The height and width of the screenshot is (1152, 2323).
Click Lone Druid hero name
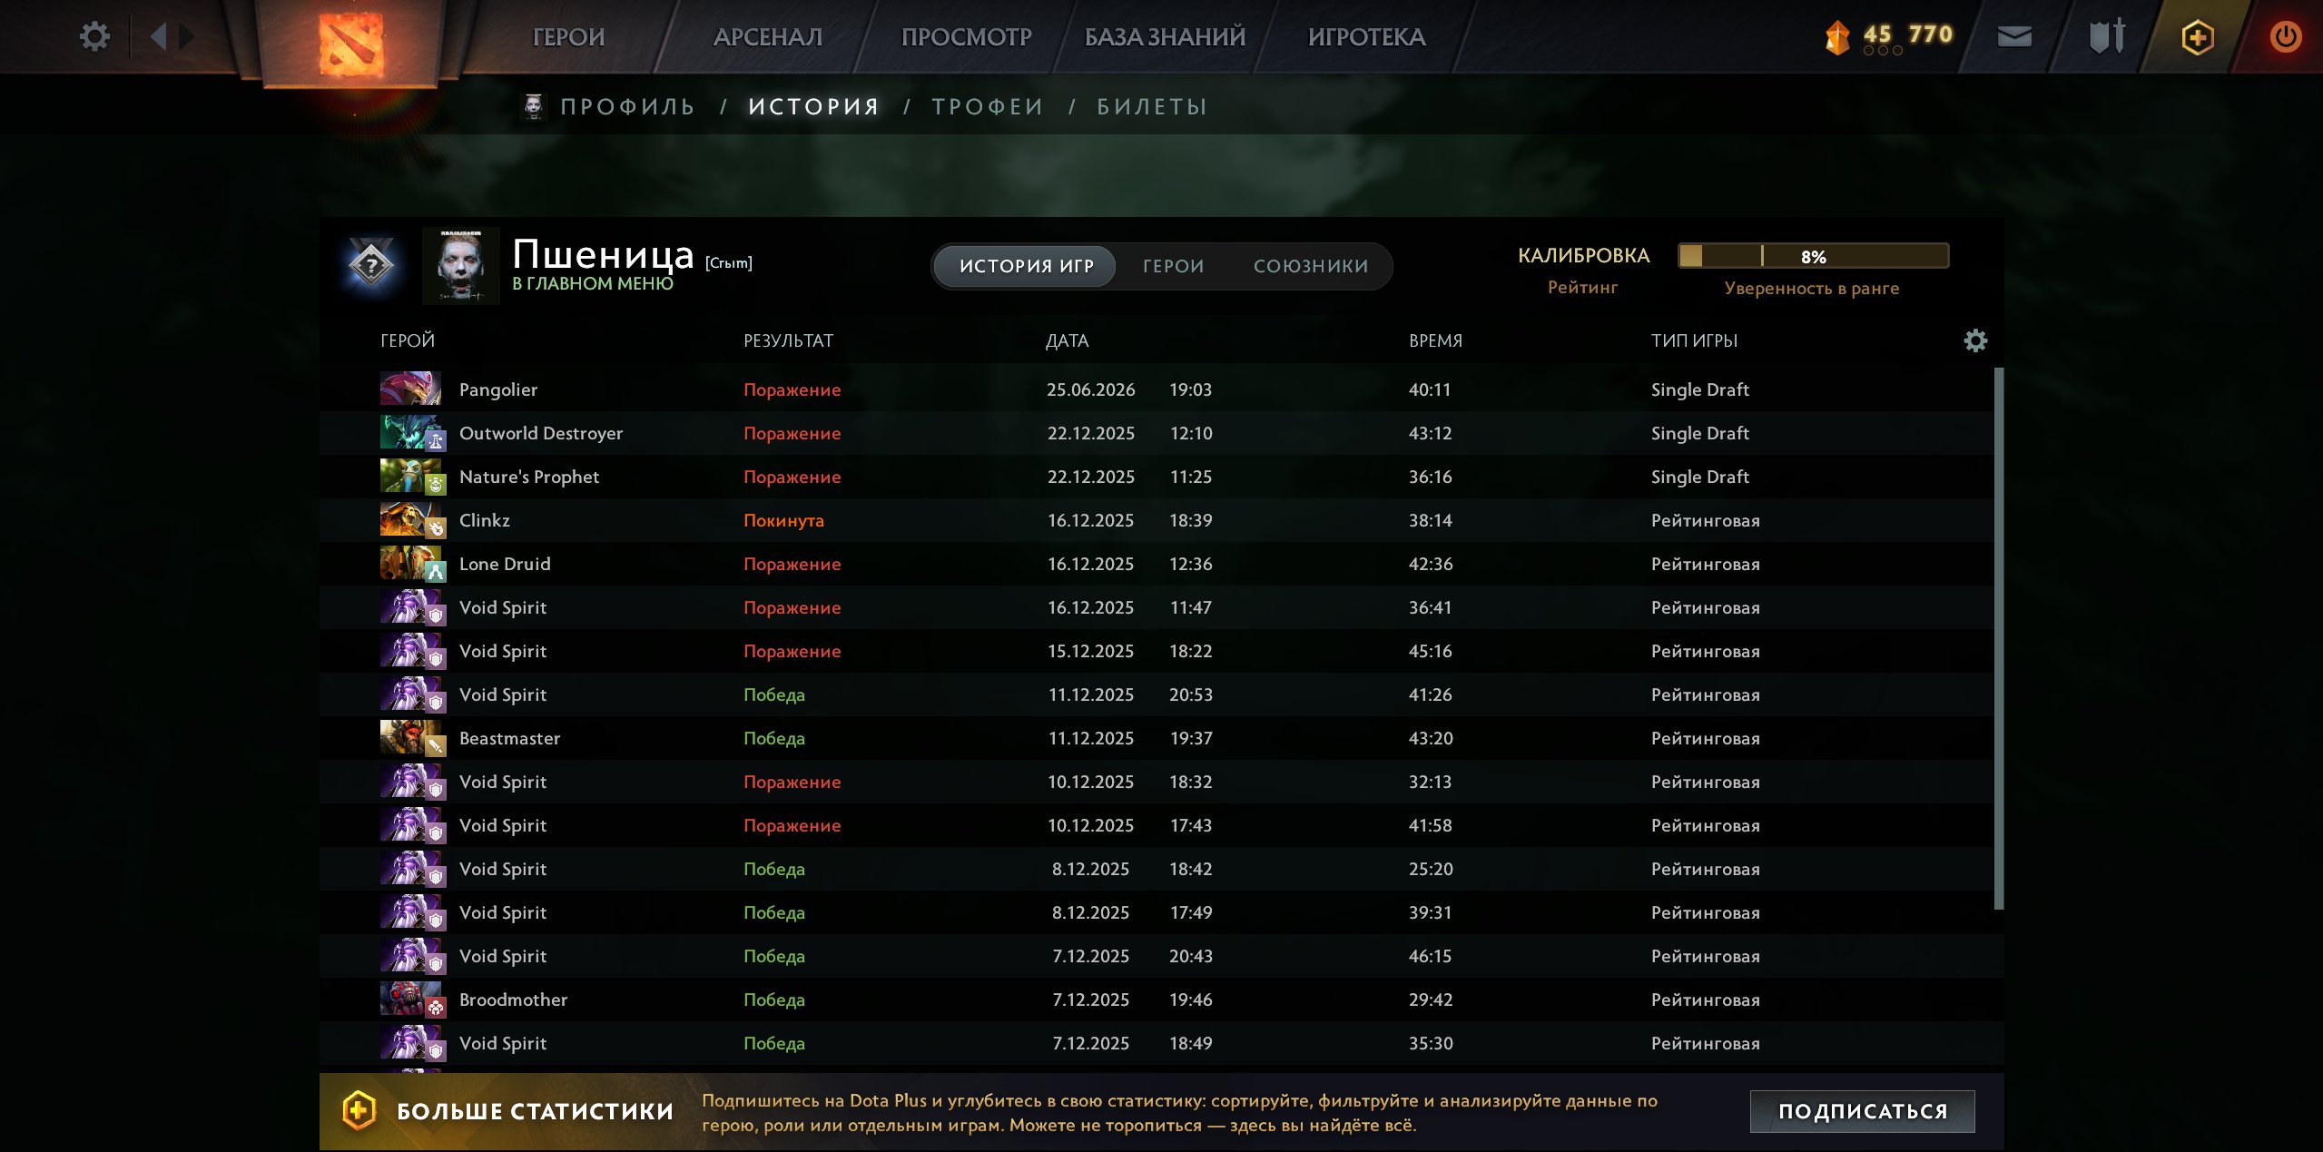point(505,564)
